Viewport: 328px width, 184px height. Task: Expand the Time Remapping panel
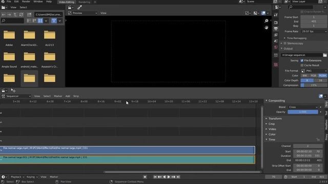click(x=296, y=38)
